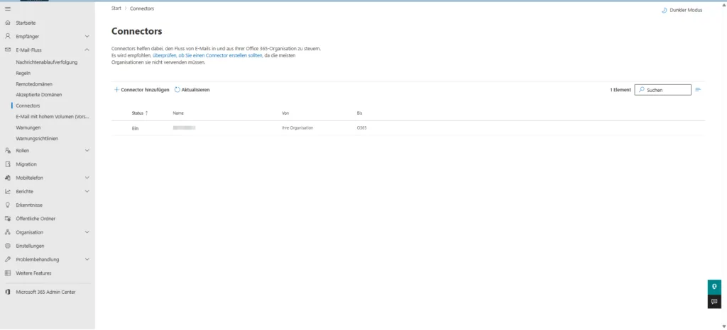Click the Einstellungen gear icon
This screenshot has height=330, width=727.
[x=8, y=246]
